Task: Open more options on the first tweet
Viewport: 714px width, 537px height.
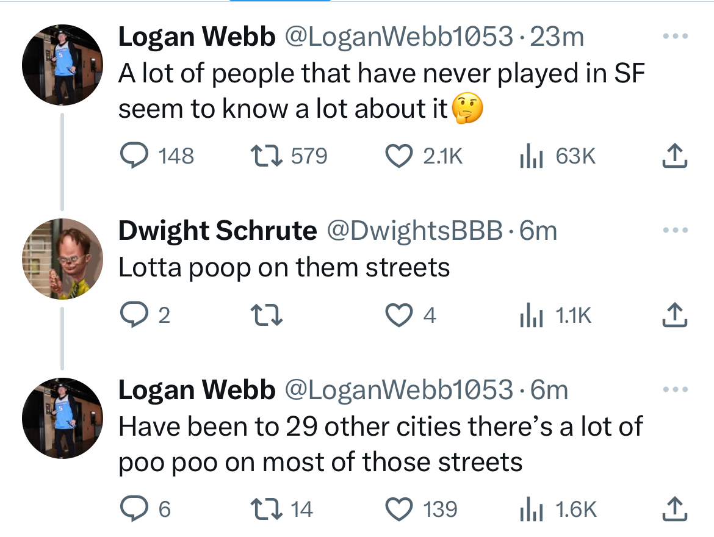Action: pyautogui.click(x=676, y=37)
